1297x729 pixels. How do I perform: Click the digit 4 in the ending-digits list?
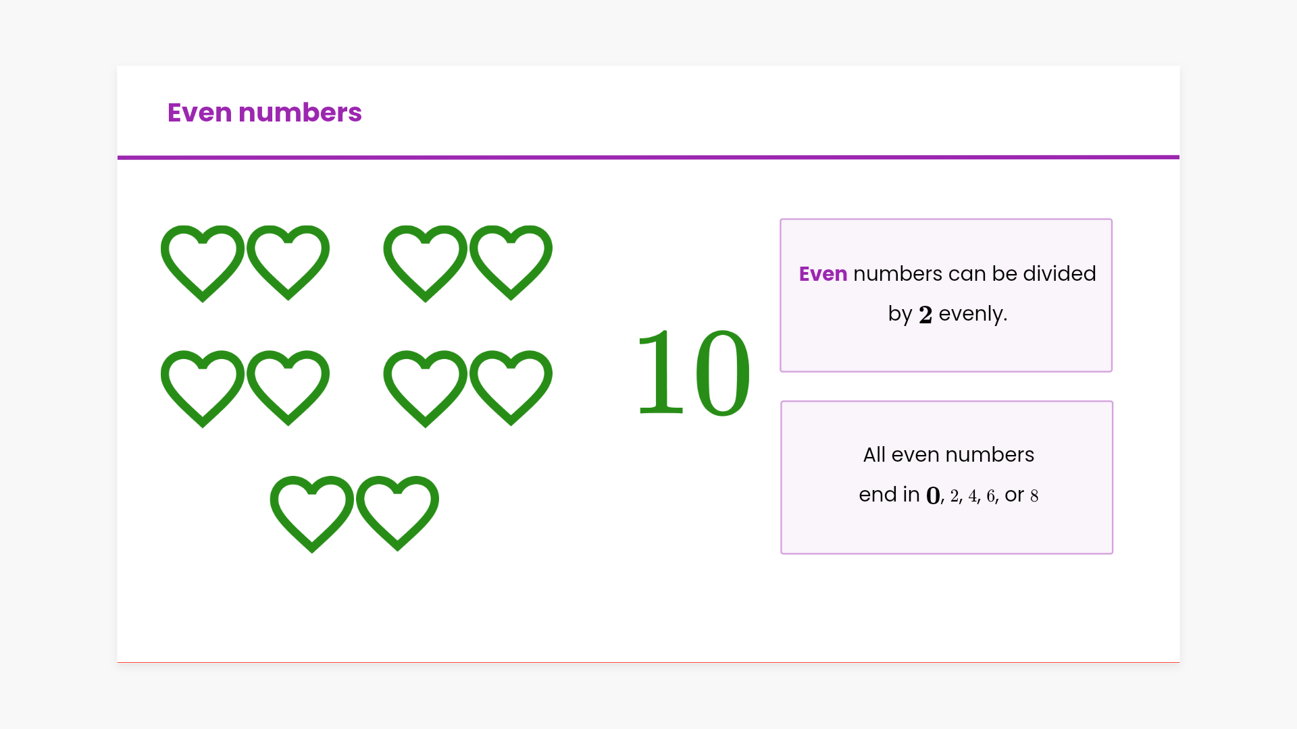[x=973, y=497]
